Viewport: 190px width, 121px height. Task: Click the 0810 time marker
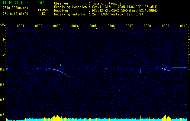tap(184, 26)
